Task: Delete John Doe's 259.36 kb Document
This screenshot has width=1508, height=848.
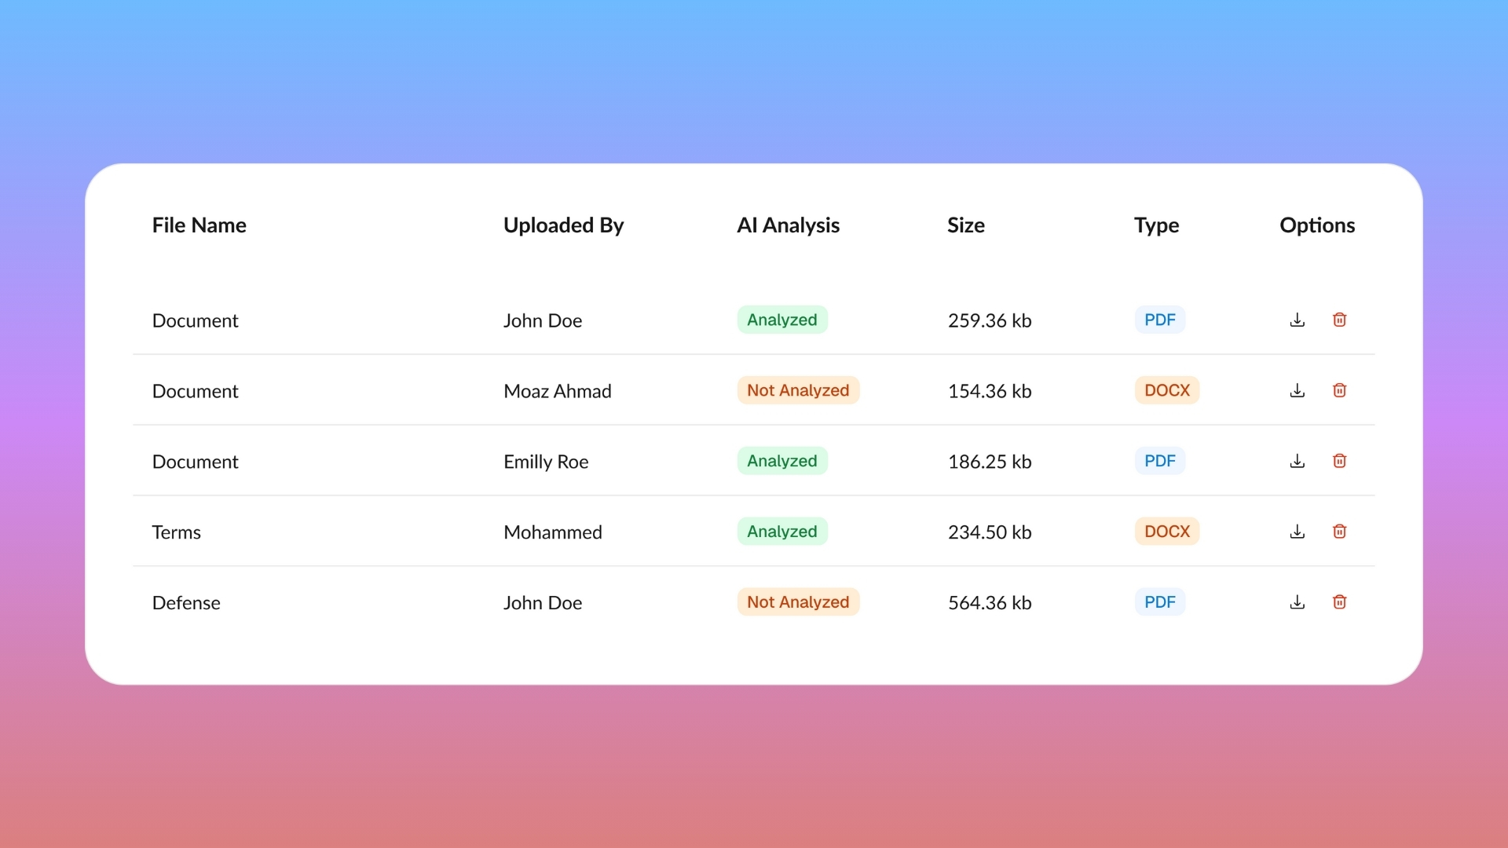Action: pyautogui.click(x=1340, y=320)
